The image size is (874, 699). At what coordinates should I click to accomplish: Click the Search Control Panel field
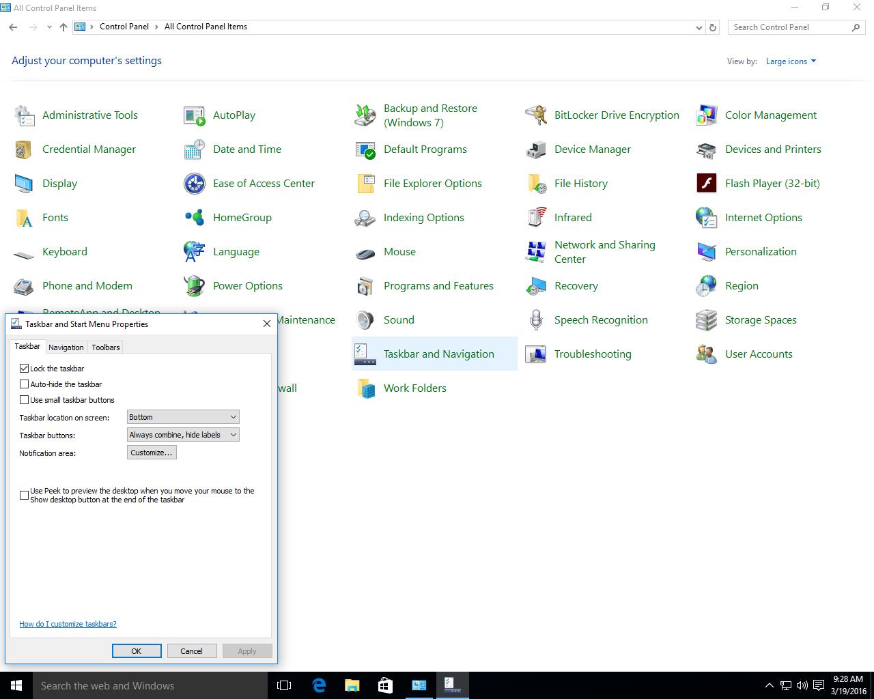[x=790, y=27]
